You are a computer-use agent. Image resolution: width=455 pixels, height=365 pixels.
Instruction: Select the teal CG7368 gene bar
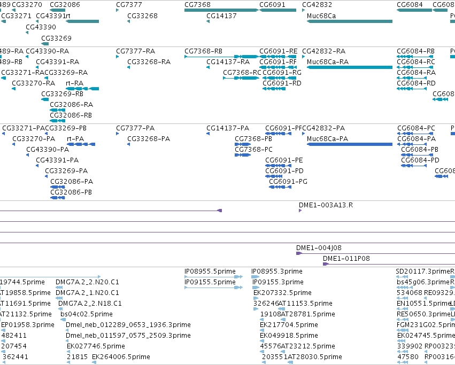point(221,10)
